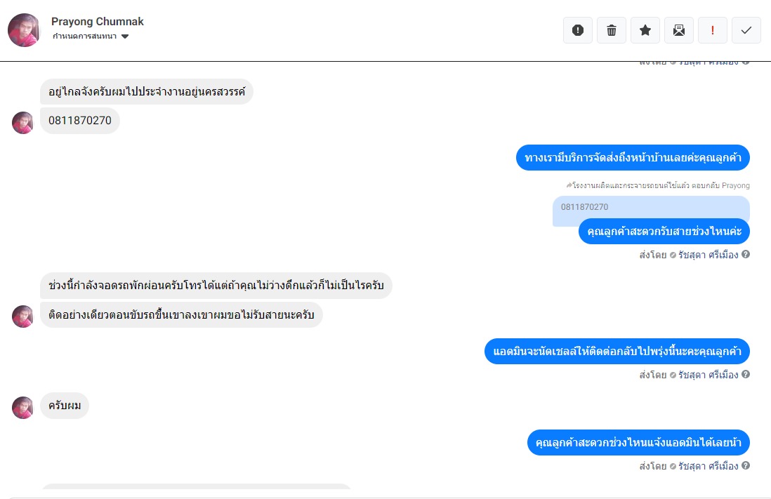Click the 'คุณลูกค้าสะดวกช่วงไหนแจ้งแอดมิน' message bubble

638,443
